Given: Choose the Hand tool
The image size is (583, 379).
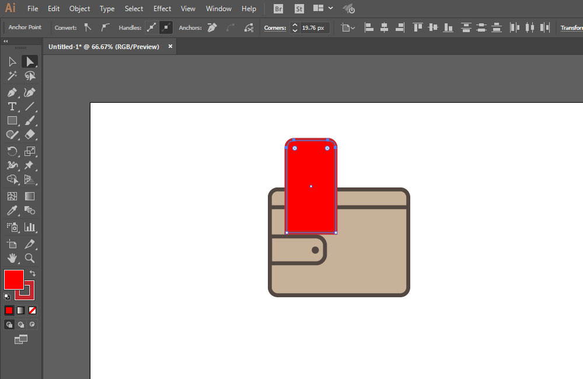Looking at the screenshot, I should click(12, 258).
